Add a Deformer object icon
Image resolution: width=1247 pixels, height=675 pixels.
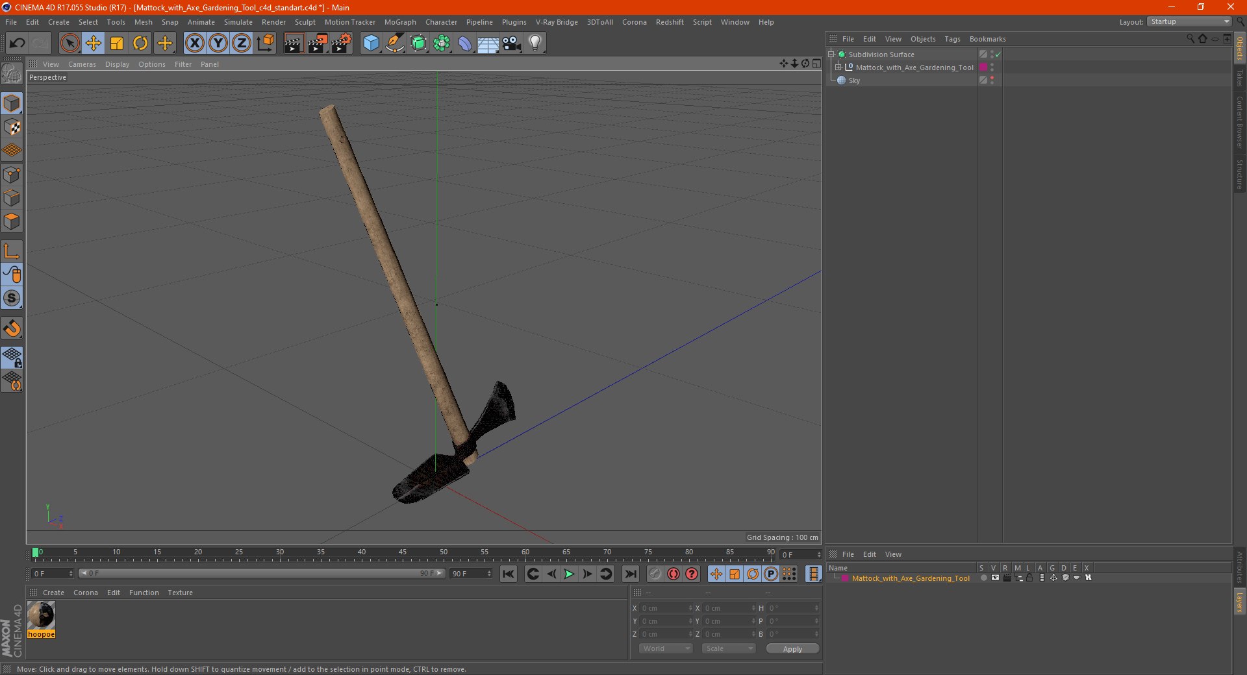465,43
